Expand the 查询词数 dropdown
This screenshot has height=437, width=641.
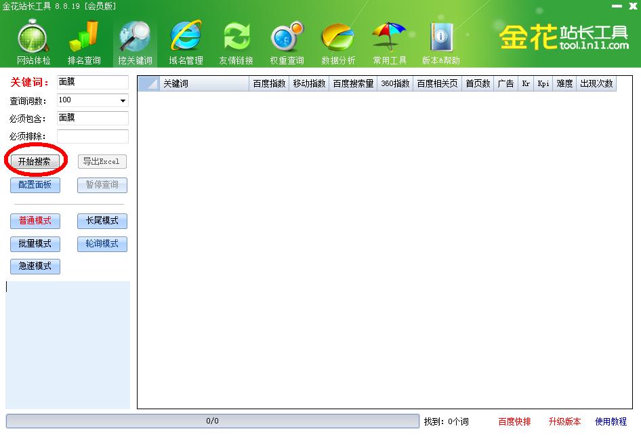pos(122,100)
